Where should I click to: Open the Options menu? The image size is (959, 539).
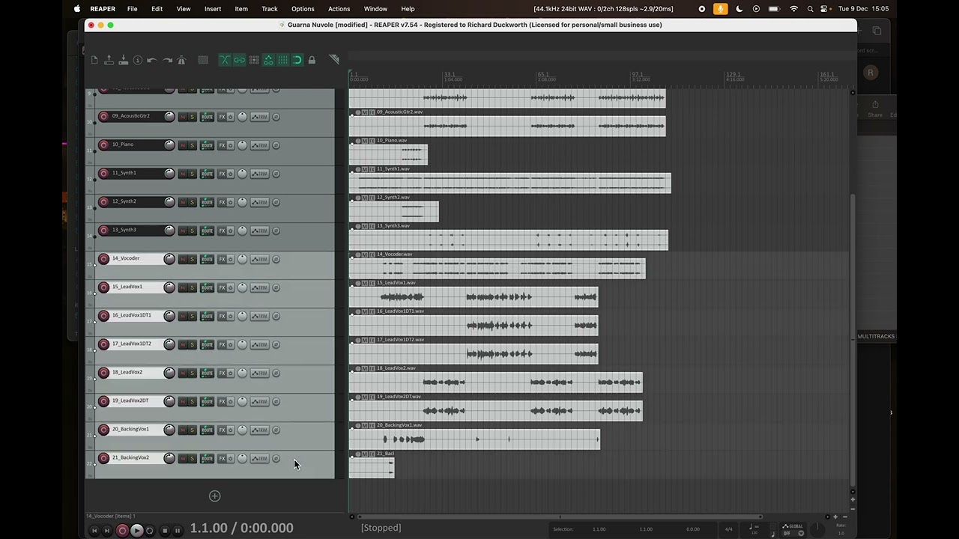pyautogui.click(x=303, y=9)
